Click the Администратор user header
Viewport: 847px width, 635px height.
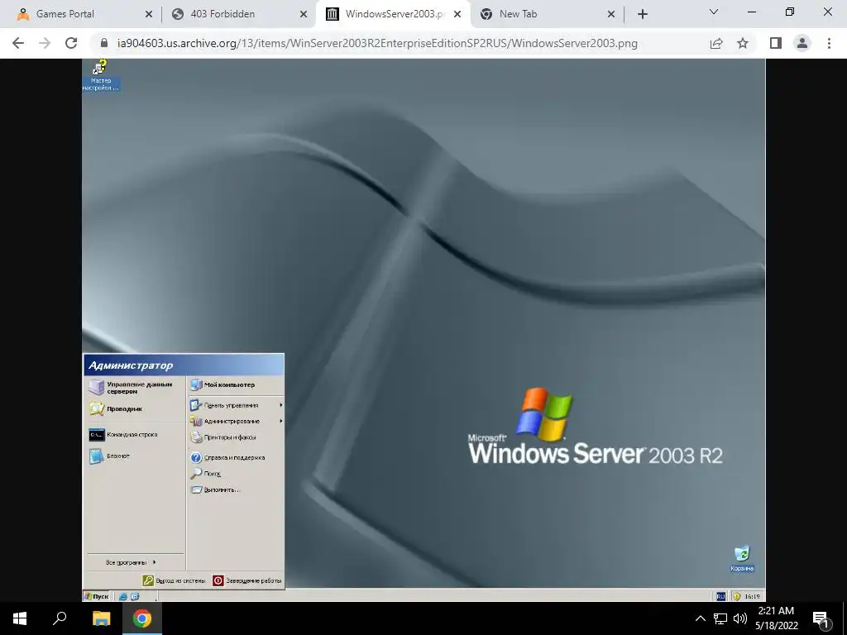point(184,365)
